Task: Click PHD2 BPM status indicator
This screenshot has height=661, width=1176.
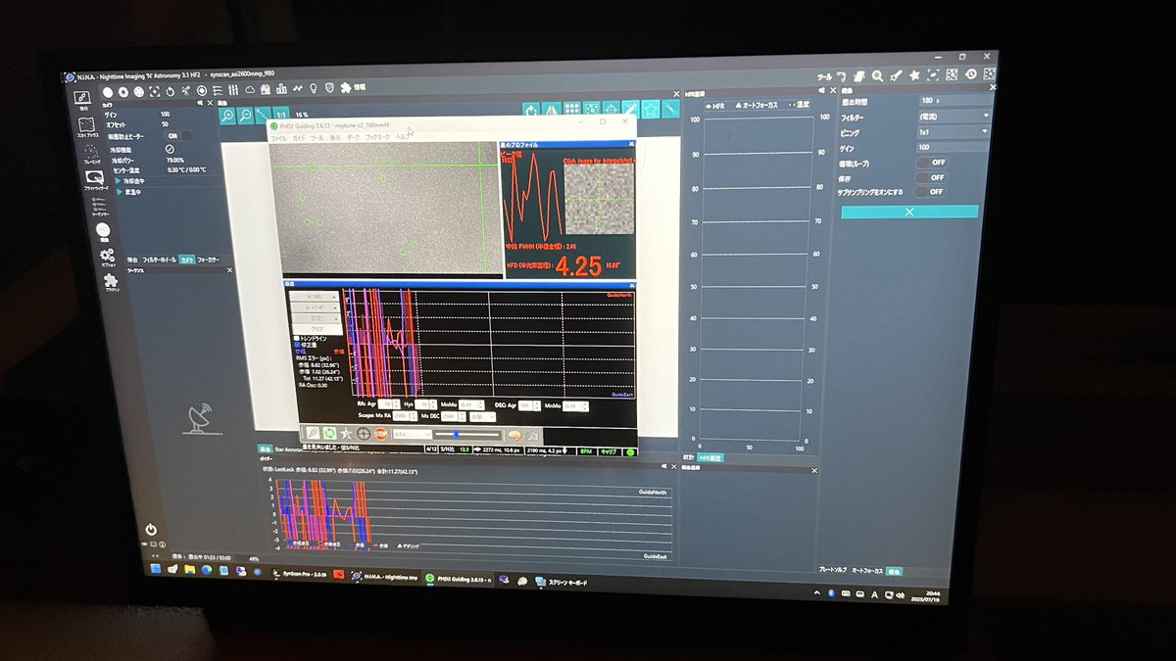Action: click(585, 451)
